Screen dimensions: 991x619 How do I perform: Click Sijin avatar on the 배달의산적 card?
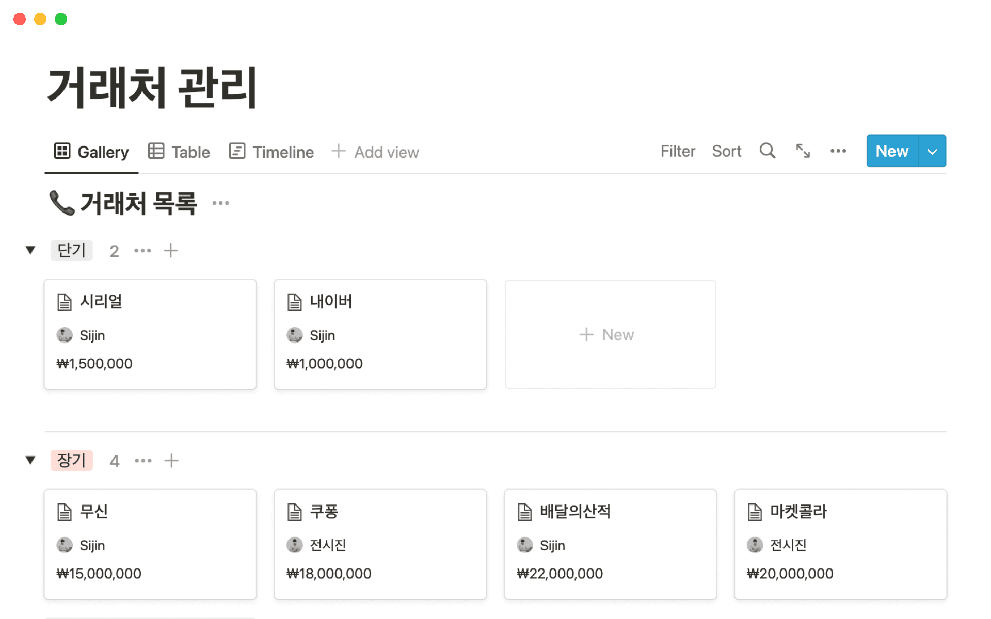[x=525, y=545]
